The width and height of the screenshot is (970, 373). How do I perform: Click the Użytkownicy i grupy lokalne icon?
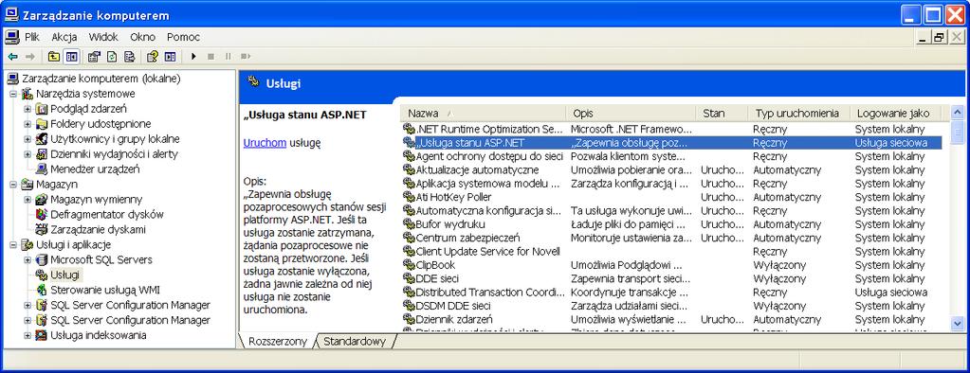point(42,139)
